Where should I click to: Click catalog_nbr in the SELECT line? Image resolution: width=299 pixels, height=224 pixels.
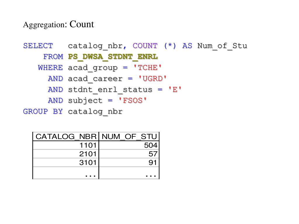pos(95,46)
